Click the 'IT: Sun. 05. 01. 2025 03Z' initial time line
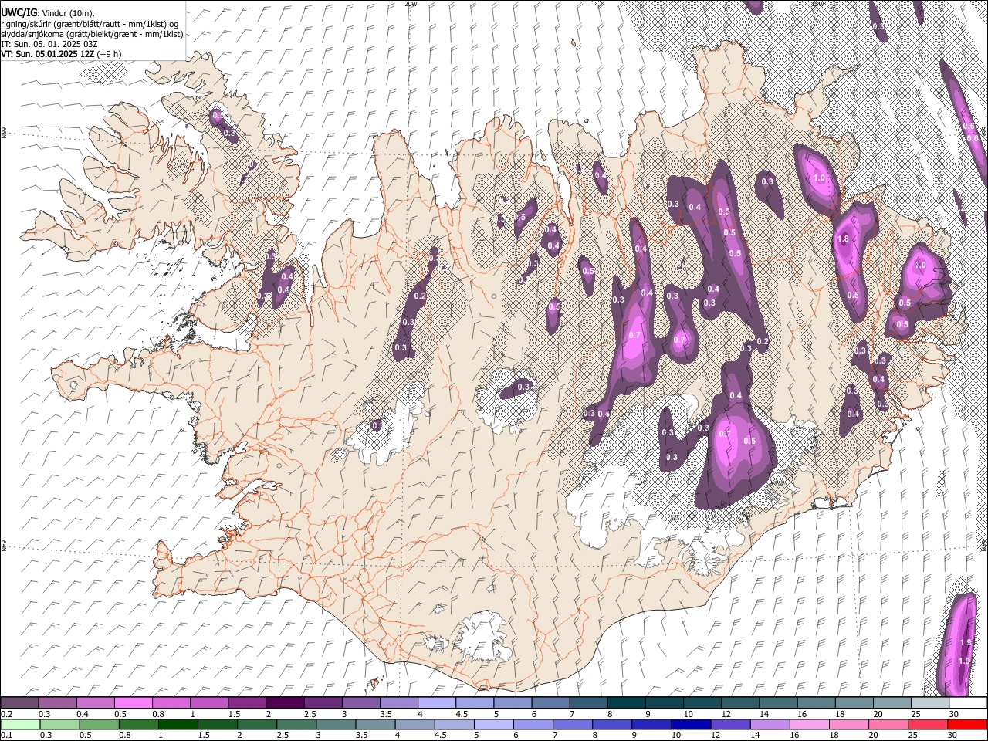The height and width of the screenshot is (741, 988). pyautogui.click(x=49, y=44)
